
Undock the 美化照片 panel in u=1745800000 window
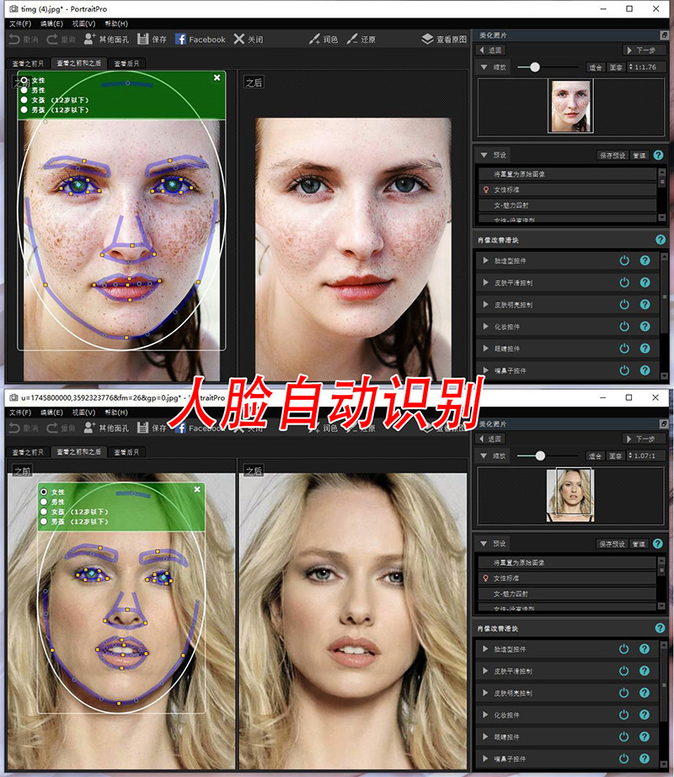664,423
